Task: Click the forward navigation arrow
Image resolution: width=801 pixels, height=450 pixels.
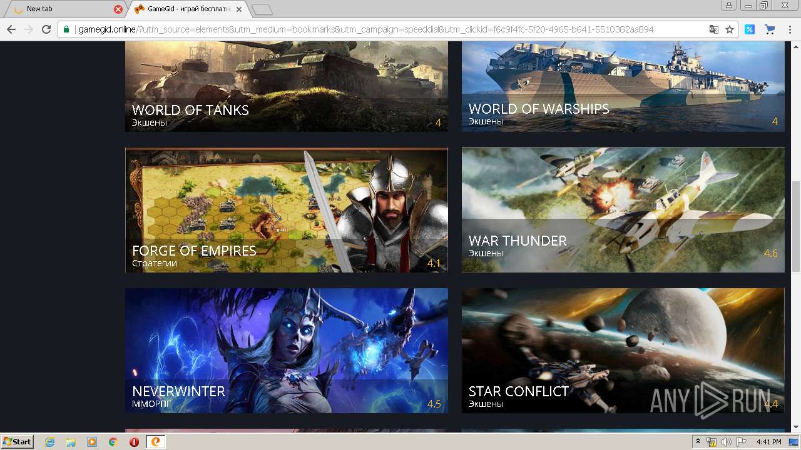Action: tap(28, 29)
